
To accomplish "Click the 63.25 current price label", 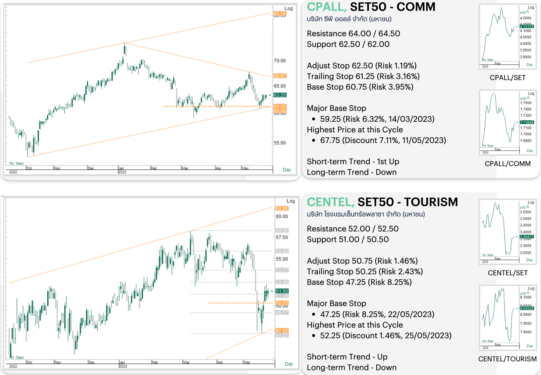I will tap(280, 95).
